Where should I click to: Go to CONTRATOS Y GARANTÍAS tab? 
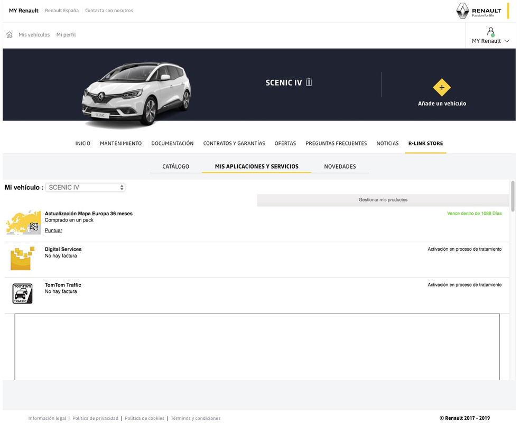pos(234,143)
